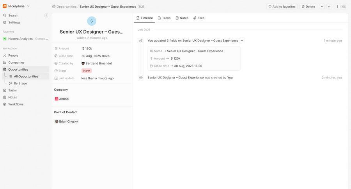
Task: Click the Last update value text
Action: click(97, 78)
